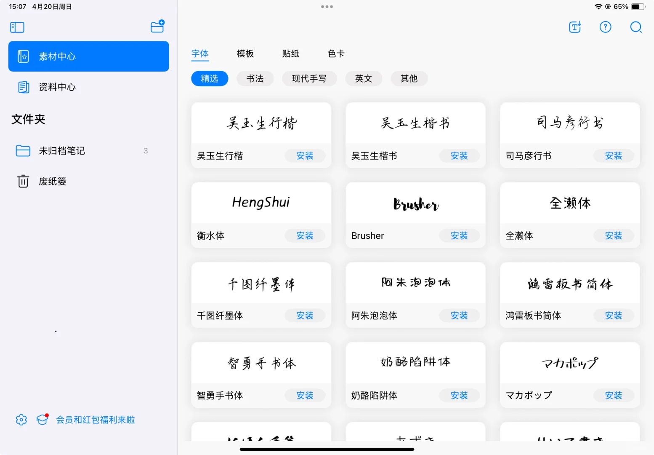Install the 司马彦行书 font
The image size is (654, 455).
tap(614, 156)
